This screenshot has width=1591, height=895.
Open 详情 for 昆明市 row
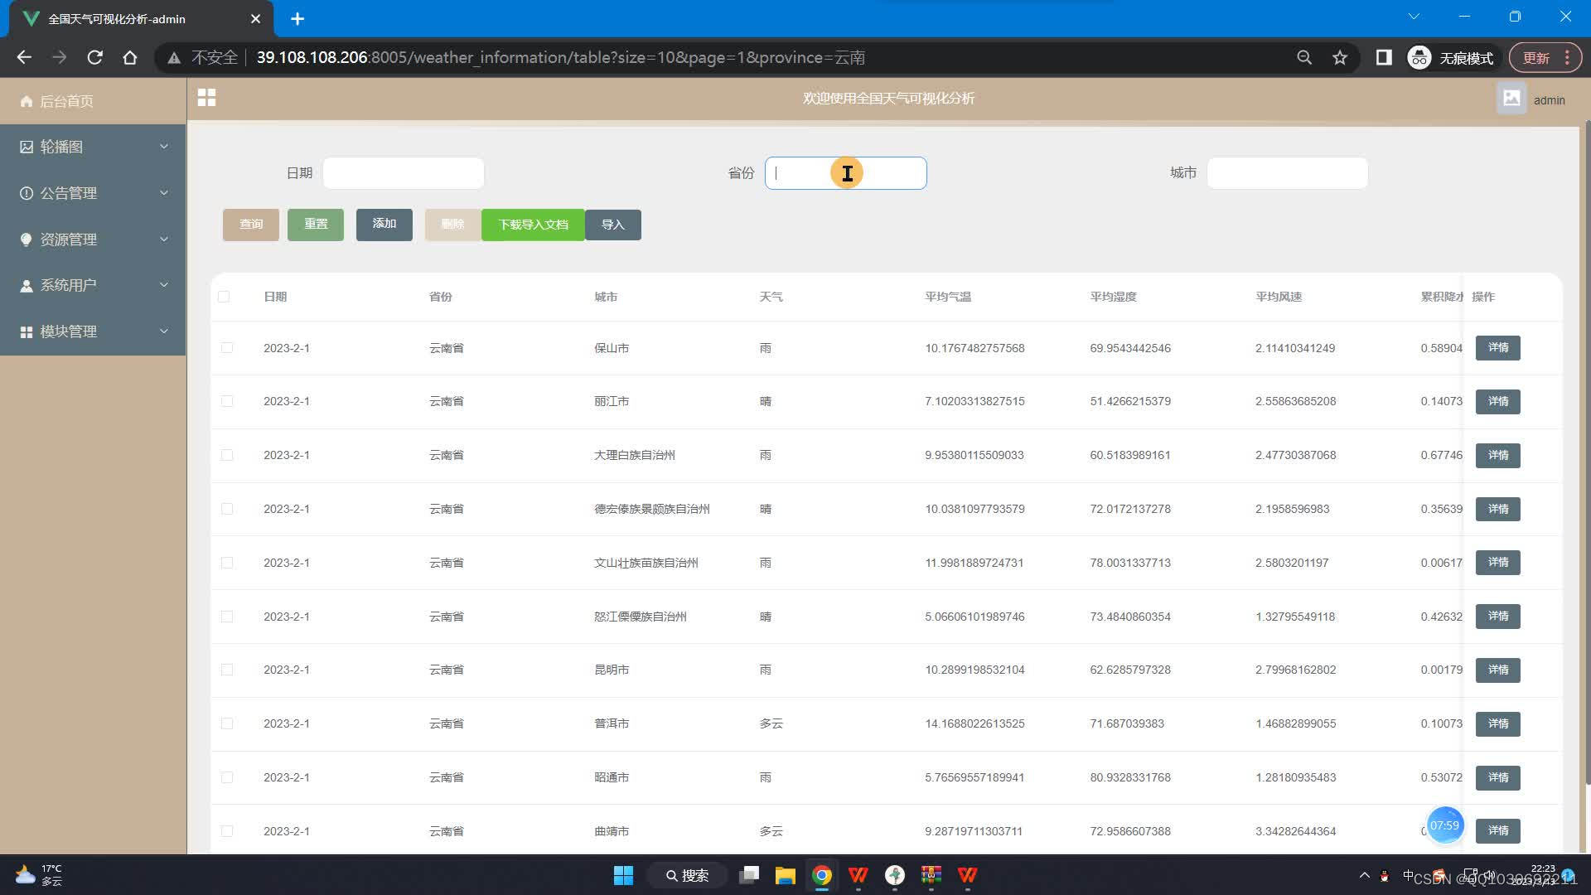[1498, 670]
